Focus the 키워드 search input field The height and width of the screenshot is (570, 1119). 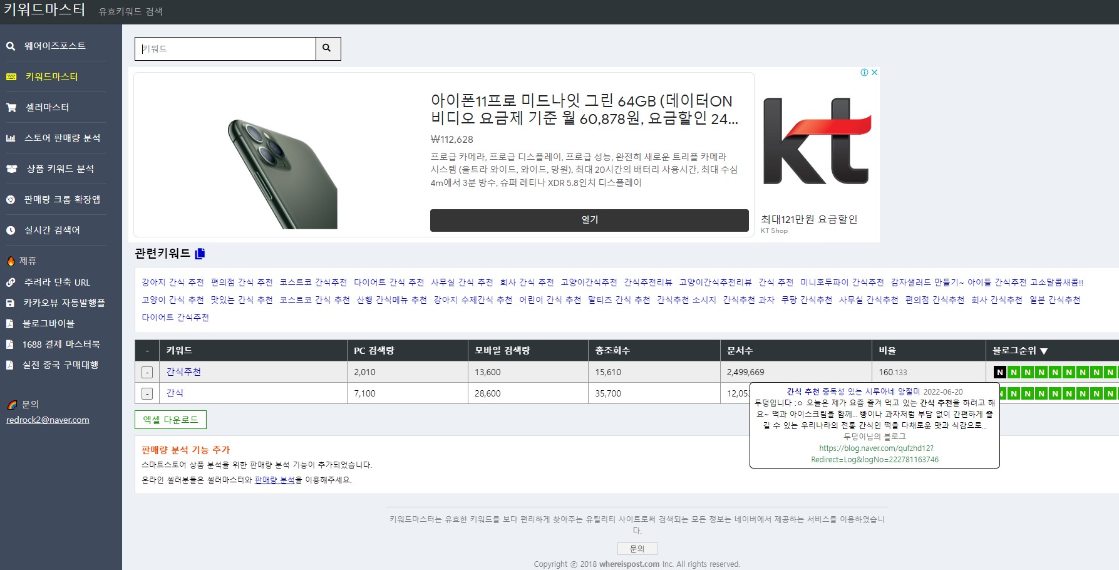tap(225, 48)
